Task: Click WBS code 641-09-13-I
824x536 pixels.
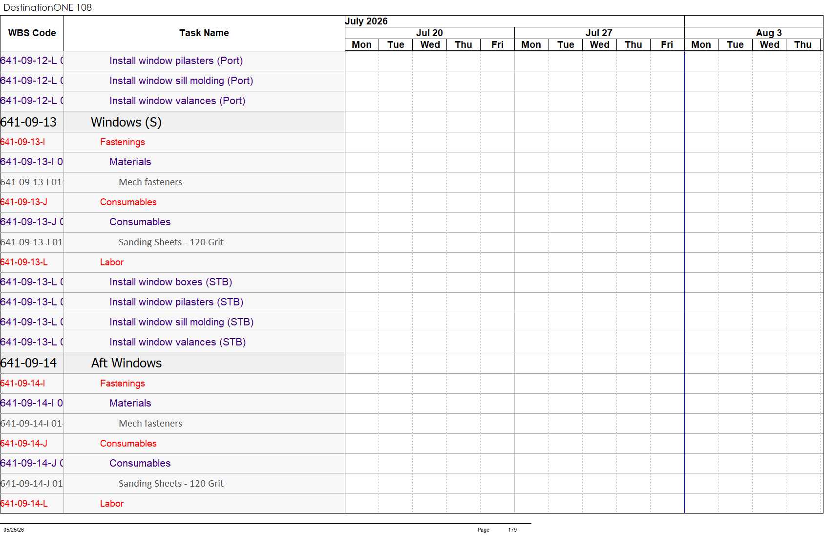Action: 22,142
